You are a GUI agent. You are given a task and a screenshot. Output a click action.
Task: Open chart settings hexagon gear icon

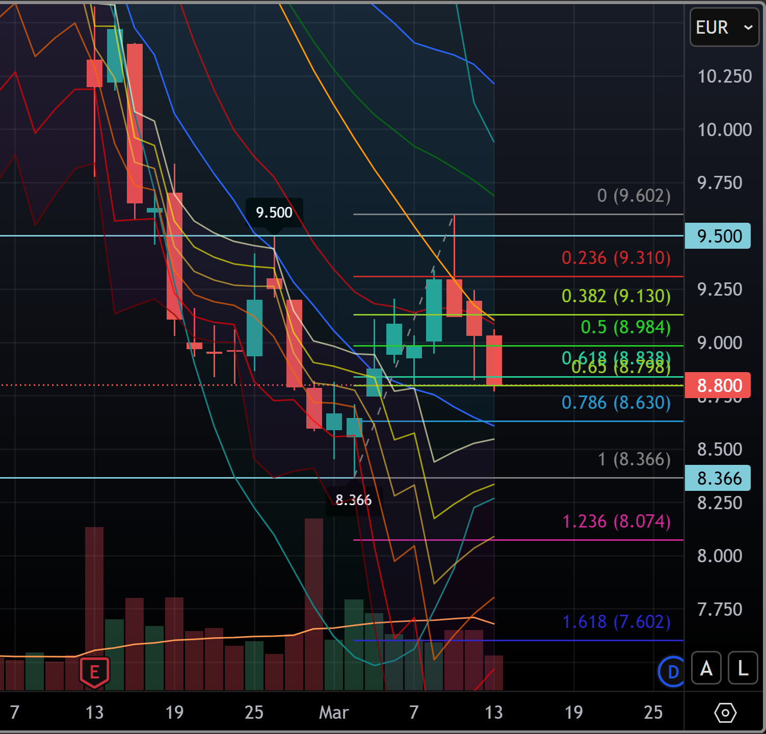tap(725, 712)
